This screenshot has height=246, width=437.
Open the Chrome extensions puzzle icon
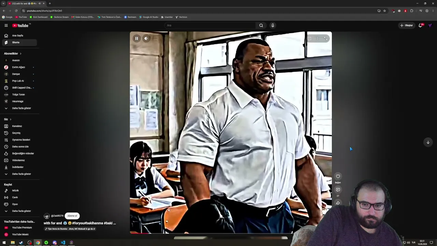pos(412,11)
